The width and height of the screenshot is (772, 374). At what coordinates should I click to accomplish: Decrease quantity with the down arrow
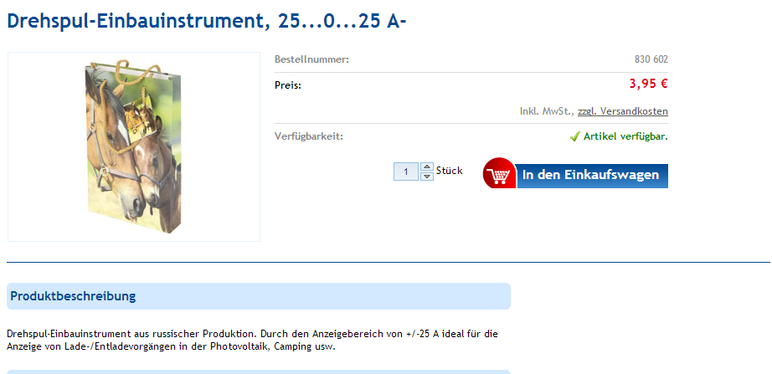427,177
